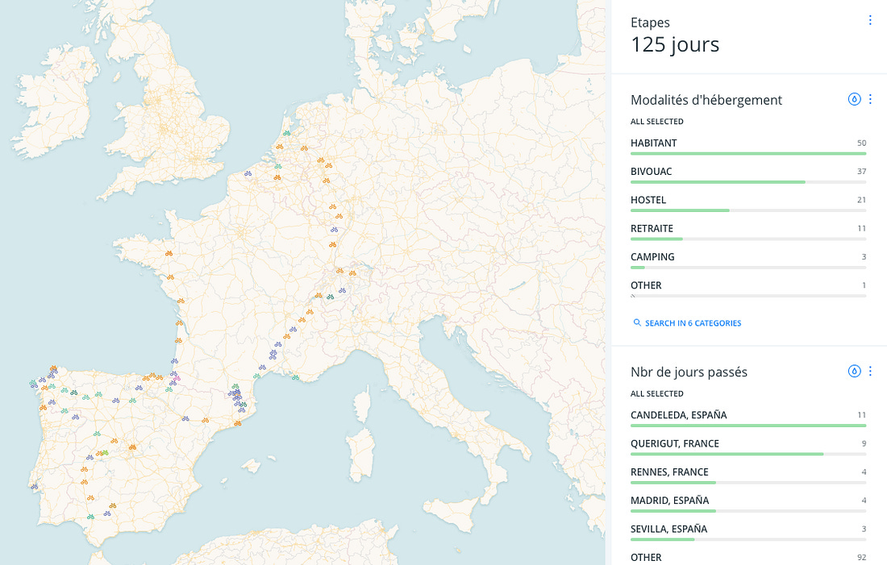Click the purple bike marker in central Switzerland

(342, 291)
